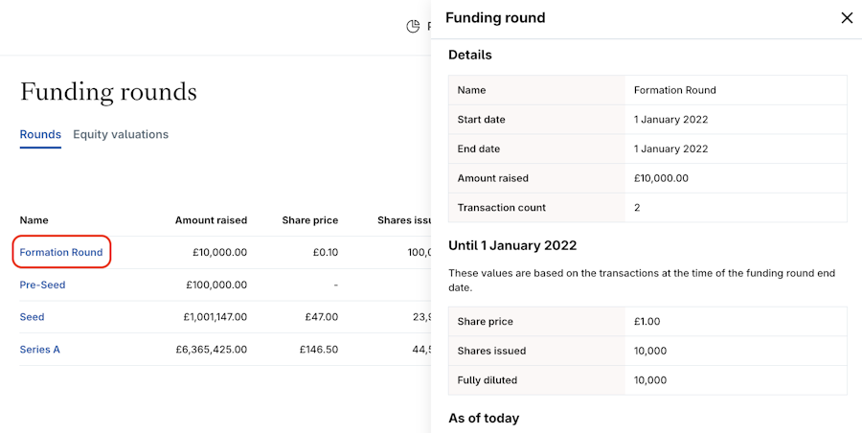Select the Rounds tab
Screen dimensions: 862x433
[40, 134]
